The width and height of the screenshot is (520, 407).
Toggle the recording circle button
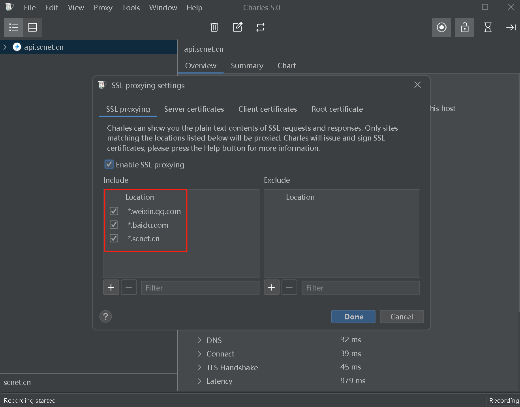pyautogui.click(x=441, y=27)
